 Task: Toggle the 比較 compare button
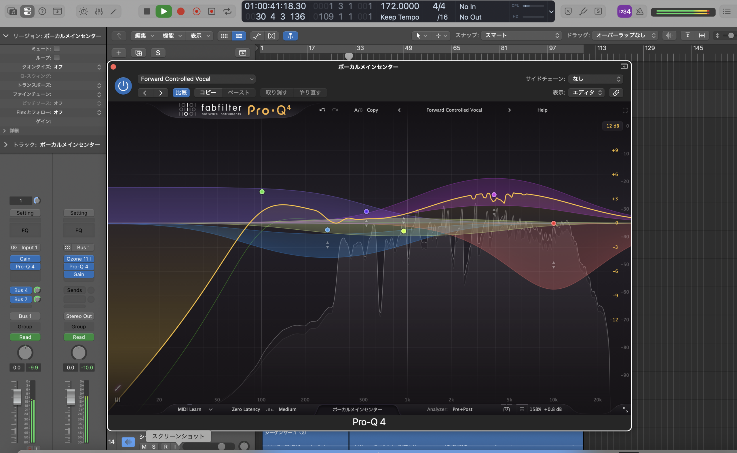coord(181,93)
